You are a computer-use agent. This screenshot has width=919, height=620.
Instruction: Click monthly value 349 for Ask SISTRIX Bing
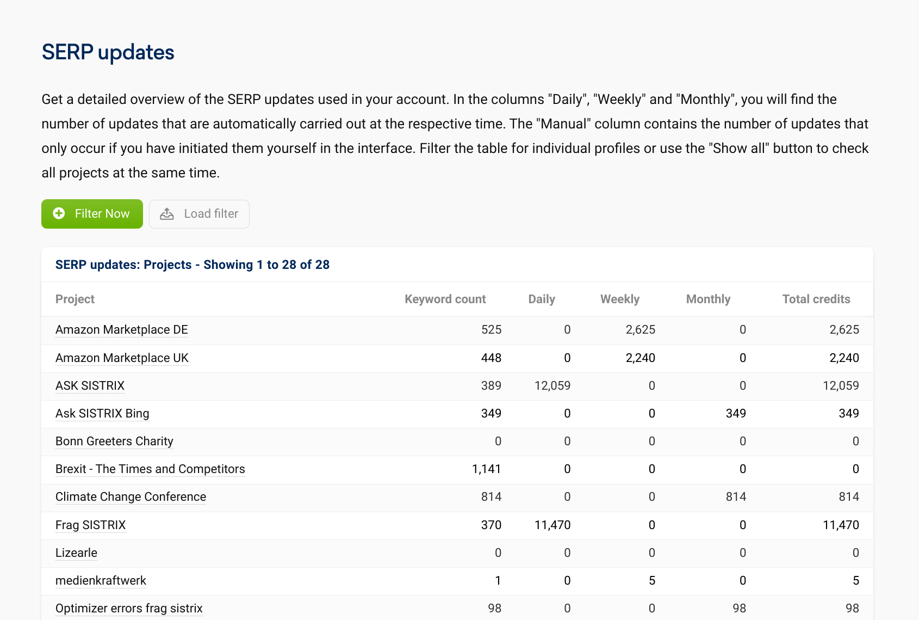coord(736,414)
